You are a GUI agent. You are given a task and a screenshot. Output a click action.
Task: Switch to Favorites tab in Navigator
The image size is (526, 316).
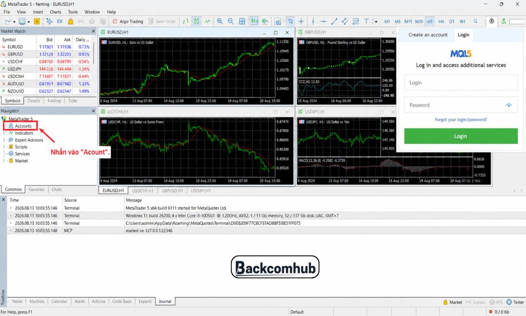pos(36,190)
